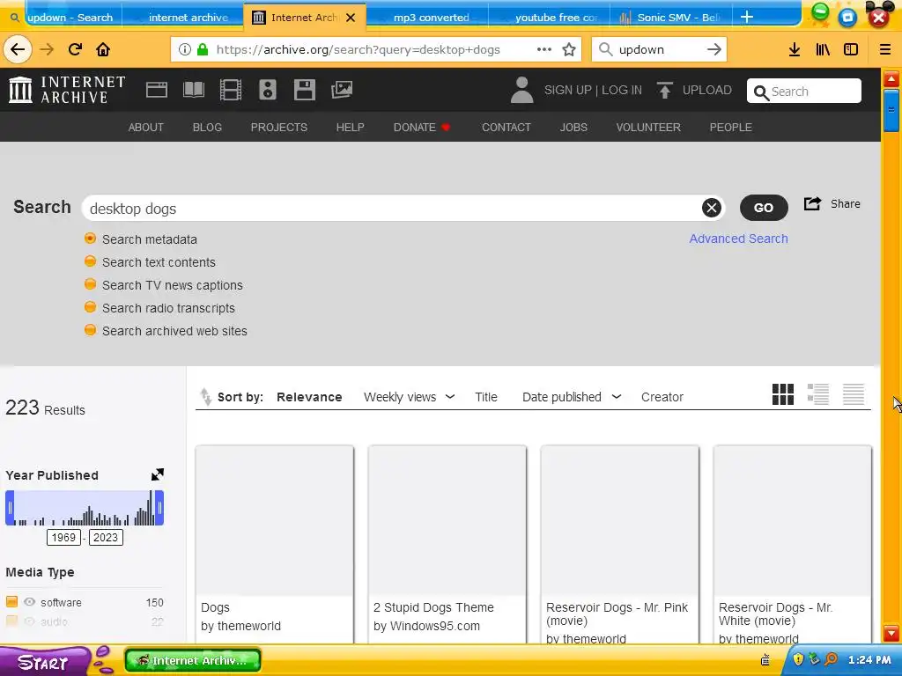
Task: Select Search TV news captions option
Action: pyautogui.click(x=91, y=284)
